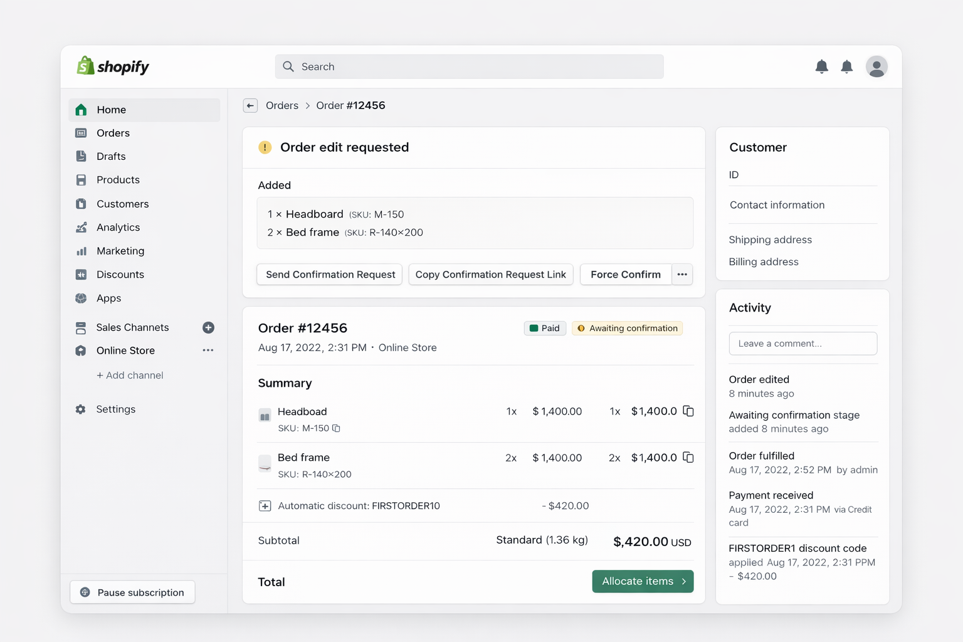The image size is (963, 642).
Task: Click the Leave a comment field
Action: [x=802, y=344]
